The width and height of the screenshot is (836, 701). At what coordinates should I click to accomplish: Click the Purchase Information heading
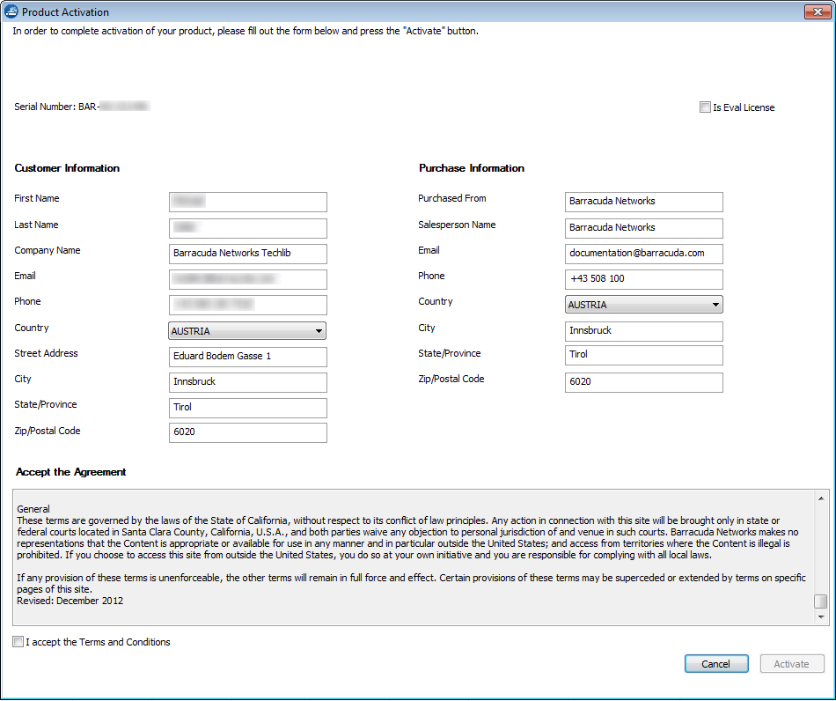coord(472,168)
